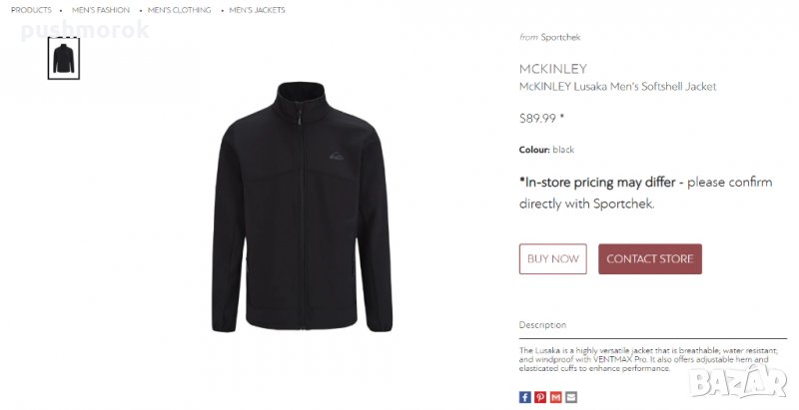Click McKINLEY Lusaka Men's Softshell Jacket title
Screen dimensions: 799x410
617,87
